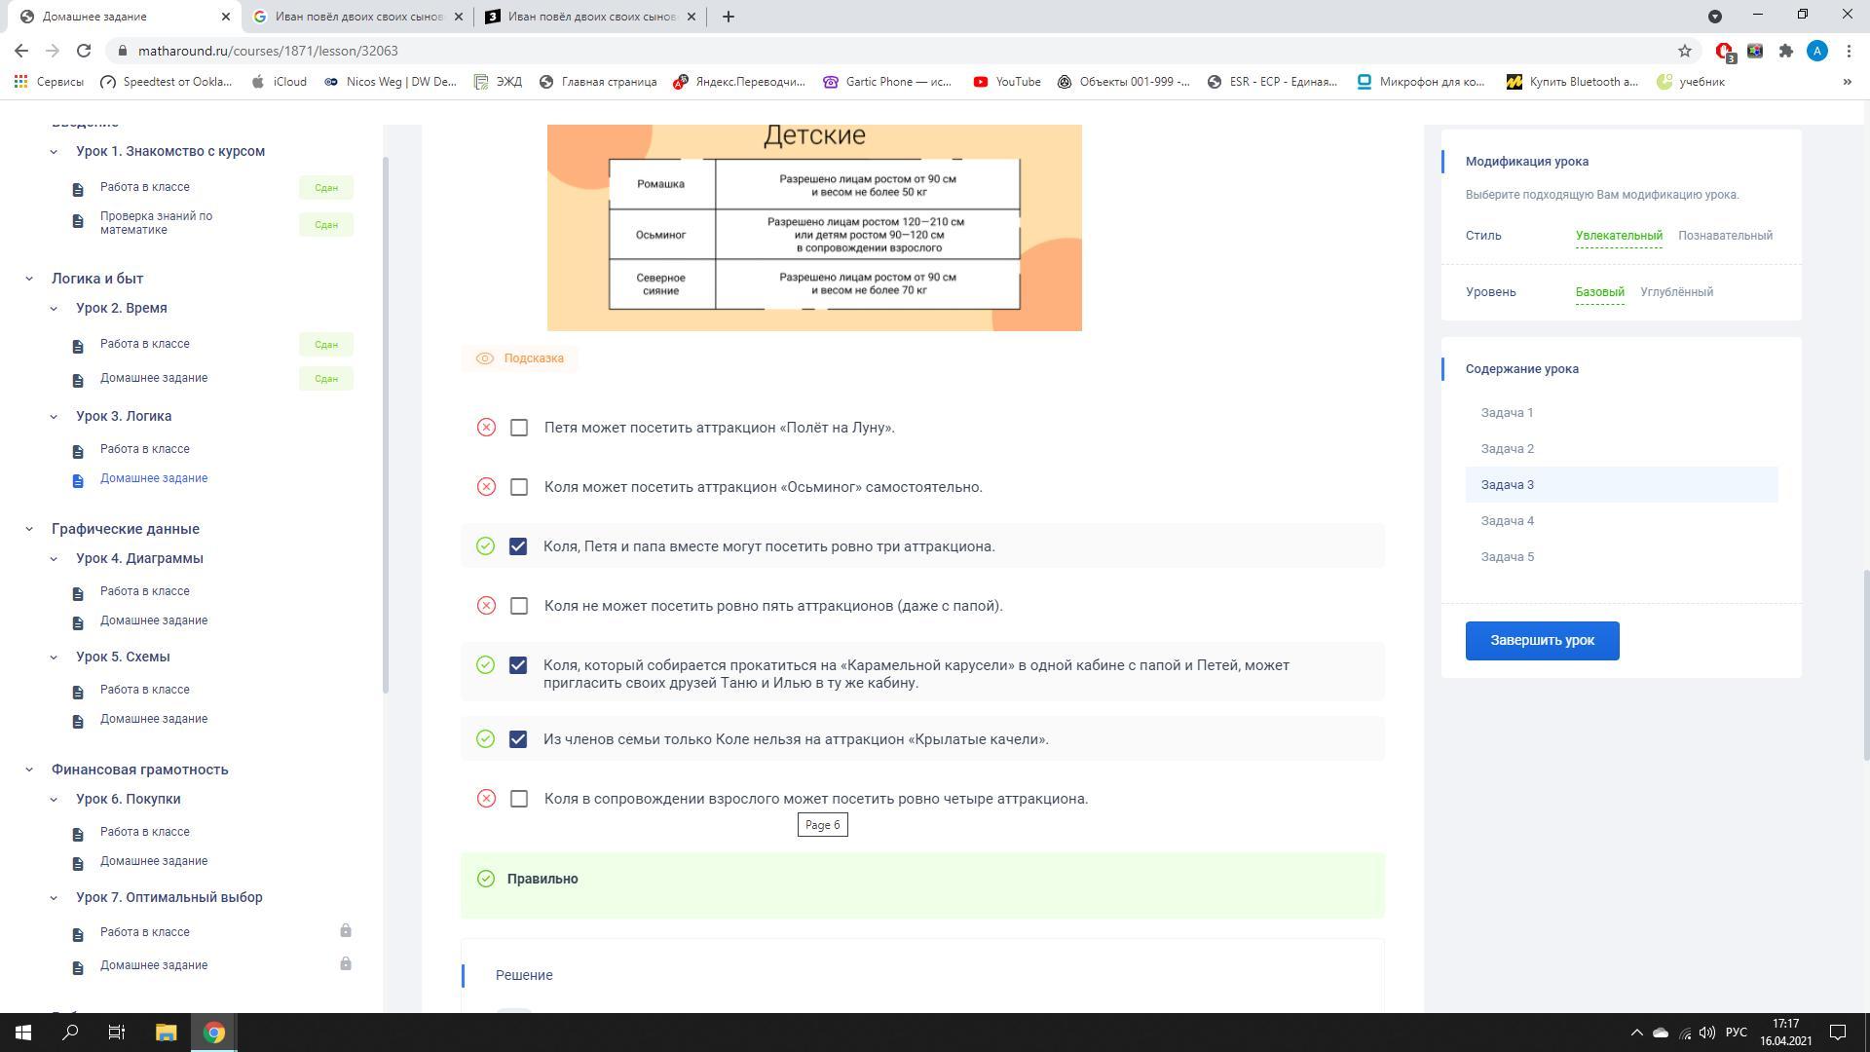Viewport: 1870px width, 1052px height.
Task: Open File Explorer from the taskbar
Action: tap(166, 1033)
